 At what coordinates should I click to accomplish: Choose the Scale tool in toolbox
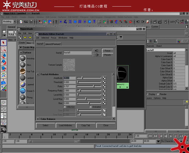tap(3, 68)
